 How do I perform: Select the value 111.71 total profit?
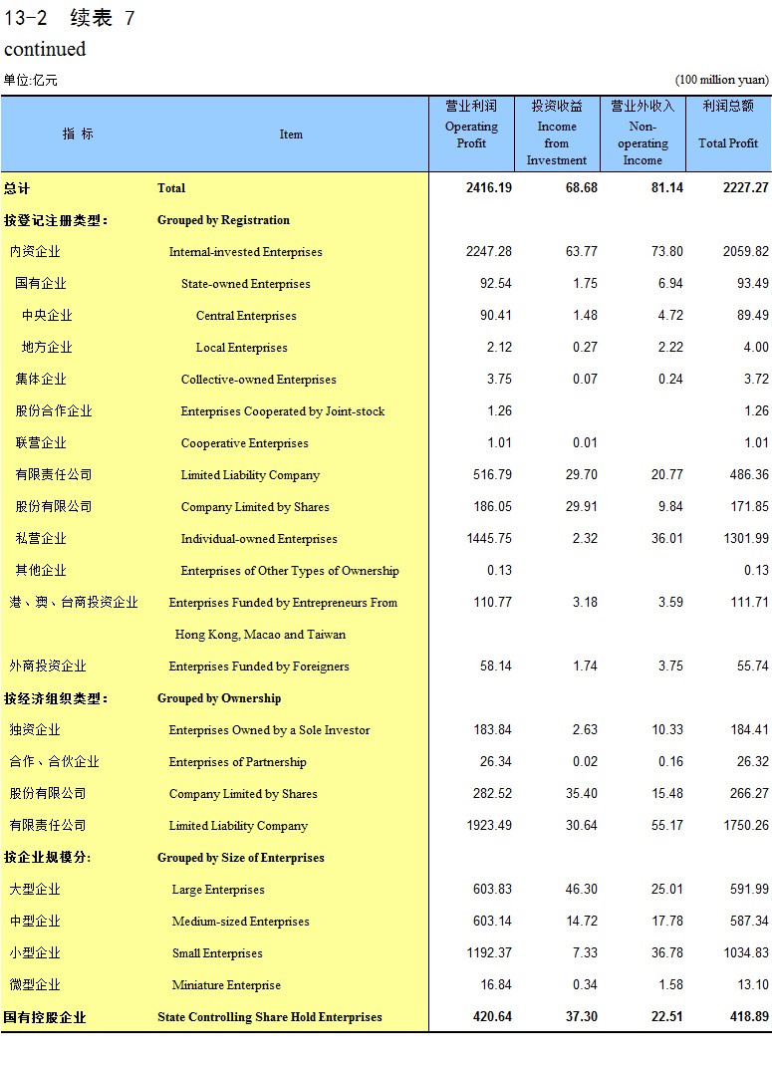coord(750,603)
